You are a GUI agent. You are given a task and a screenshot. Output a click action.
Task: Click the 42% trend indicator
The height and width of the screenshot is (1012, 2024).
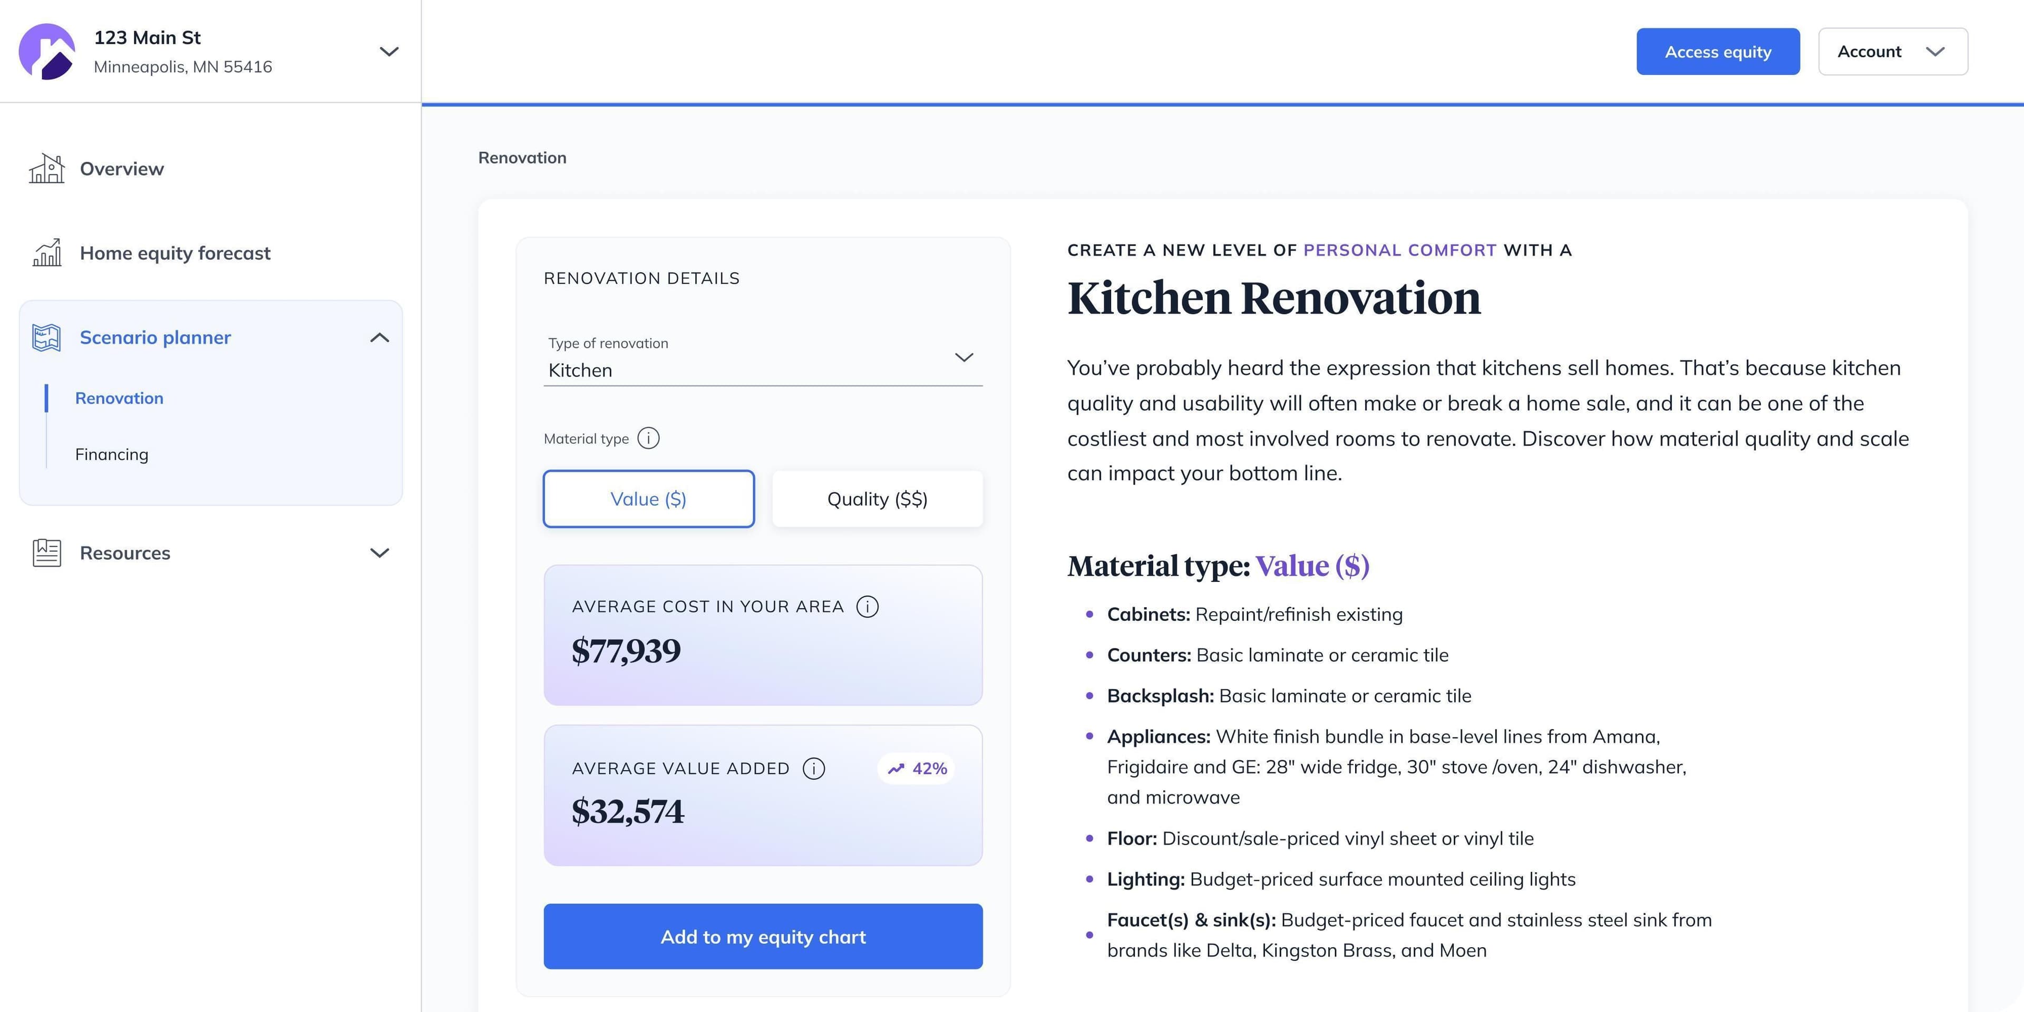click(916, 768)
